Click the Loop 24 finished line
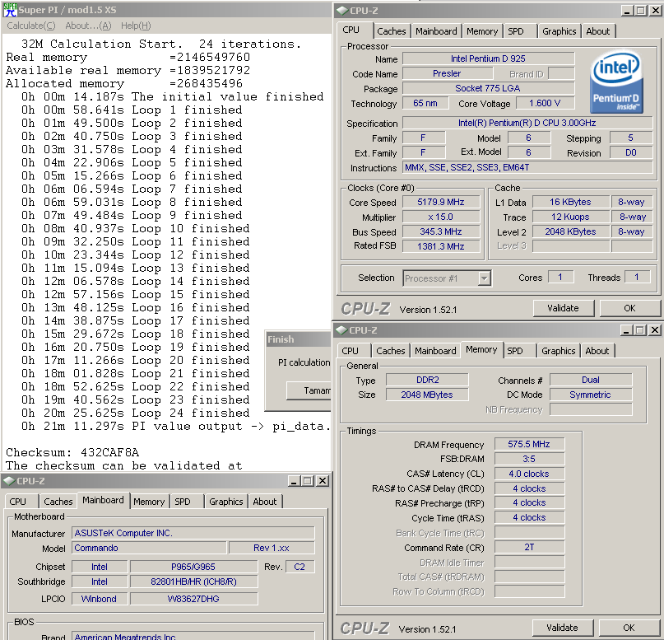The width and height of the screenshot is (664, 640). (136, 413)
